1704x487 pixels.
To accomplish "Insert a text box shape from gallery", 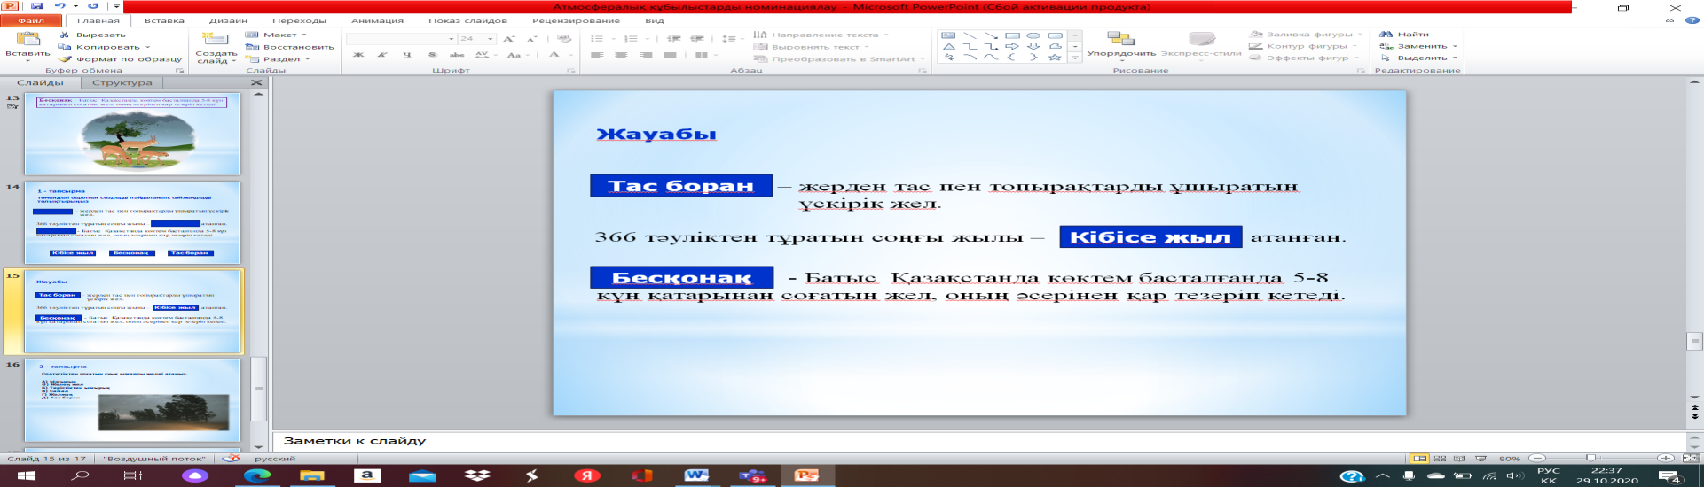I will click(948, 35).
